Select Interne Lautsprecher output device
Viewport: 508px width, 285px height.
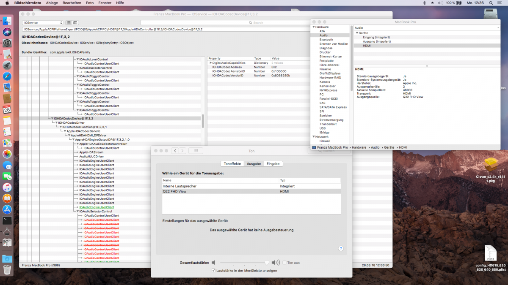tap(220, 186)
